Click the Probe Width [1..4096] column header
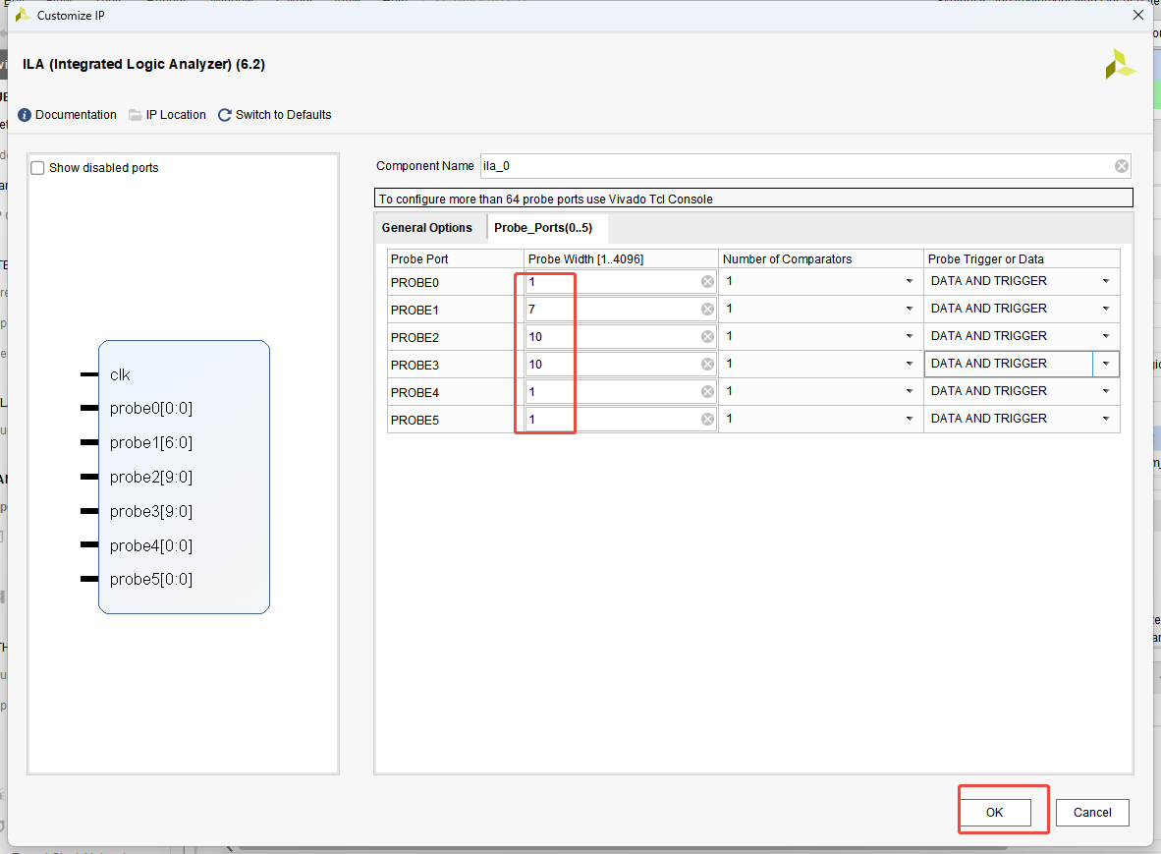The image size is (1161, 854). coord(621,258)
